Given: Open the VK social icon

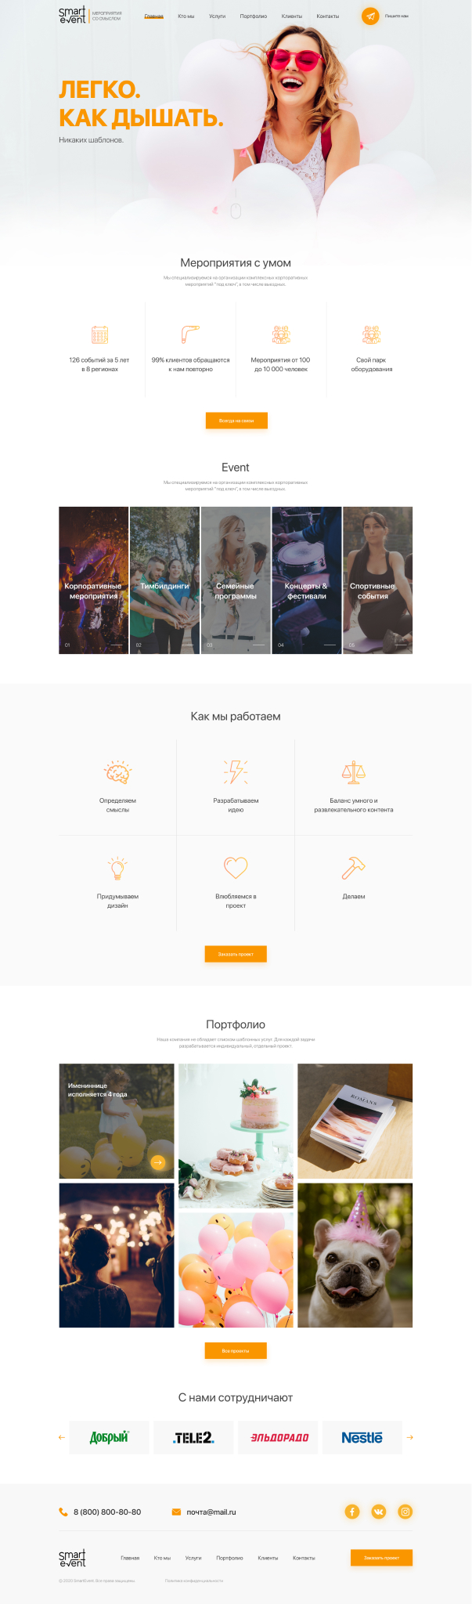Looking at the screenshot, I should coord(379,1512).
